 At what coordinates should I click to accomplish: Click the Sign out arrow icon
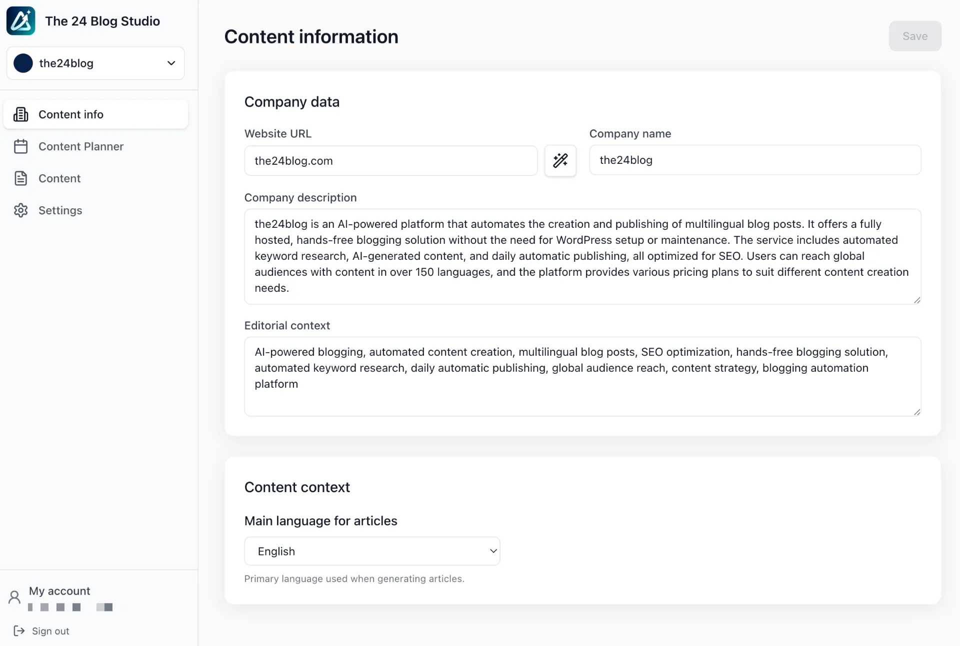pos(19,631)
